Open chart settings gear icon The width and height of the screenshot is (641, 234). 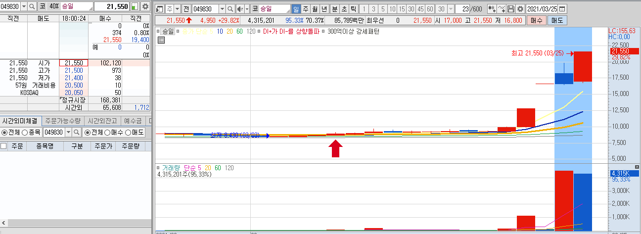[x=520, y=9]
